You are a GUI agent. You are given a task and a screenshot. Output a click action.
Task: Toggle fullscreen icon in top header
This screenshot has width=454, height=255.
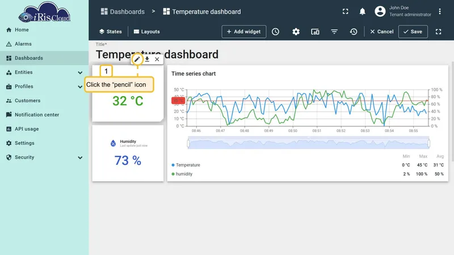tap(346, 11)
